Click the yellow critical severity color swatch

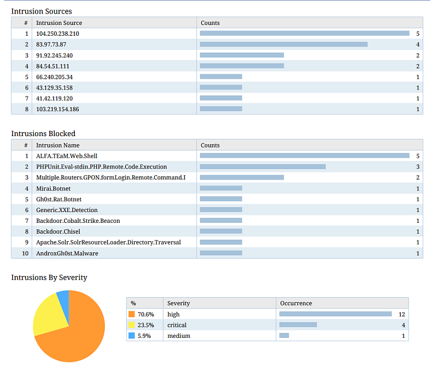tap(131, 325)
